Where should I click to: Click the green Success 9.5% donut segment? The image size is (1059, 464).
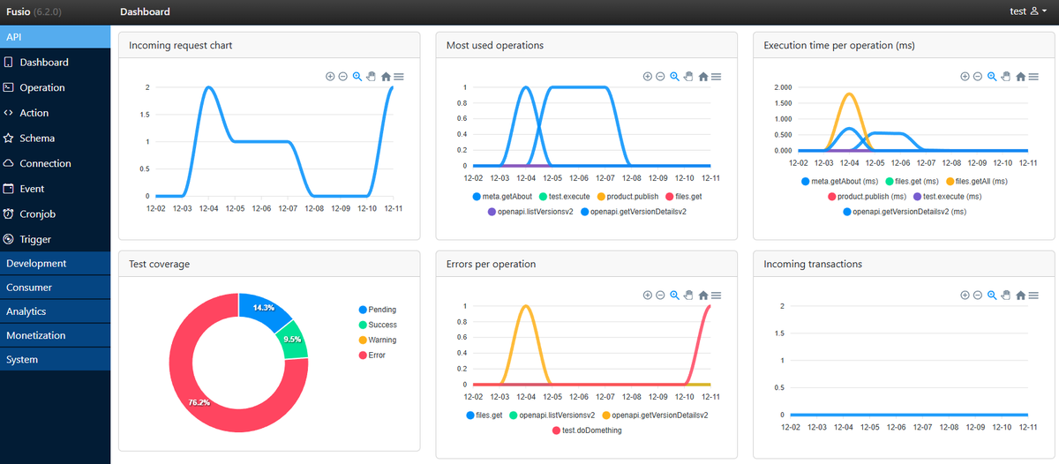291,339
